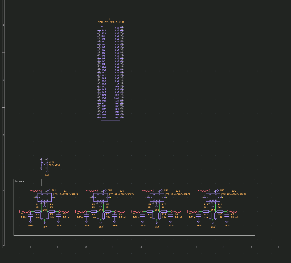Select the Enc_2_A net label
This screenshot has width=291, height=263.
(81, 212)
